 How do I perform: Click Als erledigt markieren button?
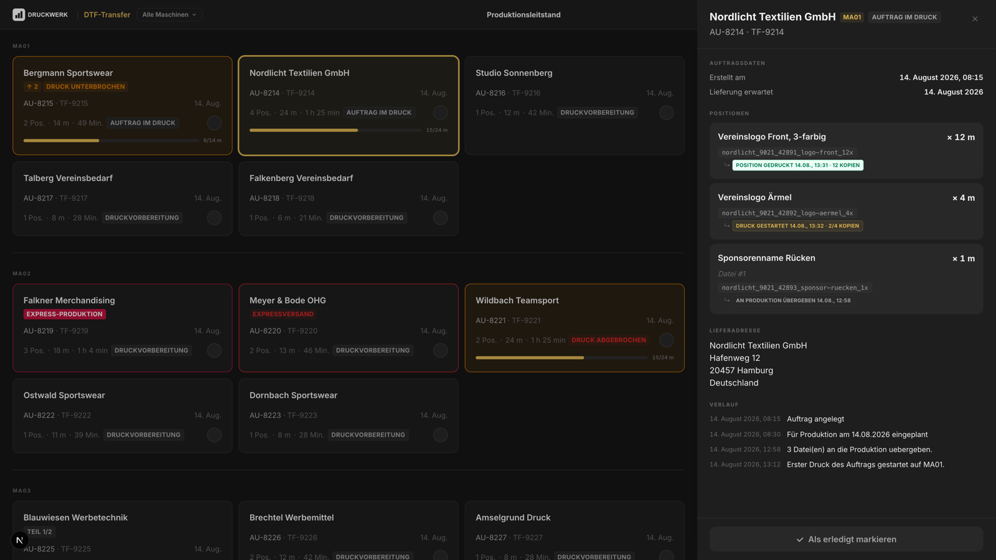[846, 539]
